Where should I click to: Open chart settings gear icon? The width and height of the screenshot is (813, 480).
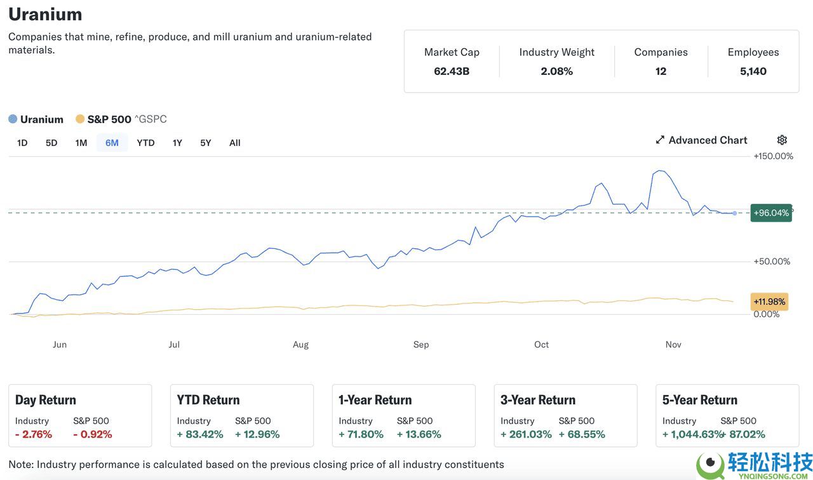tap(782, 140)
